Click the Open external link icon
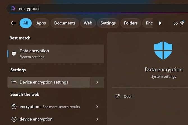 point(118,96)
